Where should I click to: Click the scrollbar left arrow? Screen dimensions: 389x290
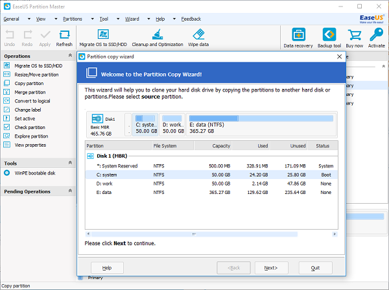88,234
